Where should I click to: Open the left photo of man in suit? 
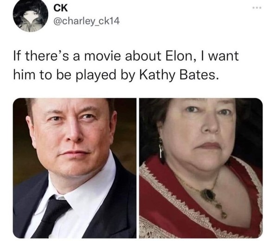point(75,168)
